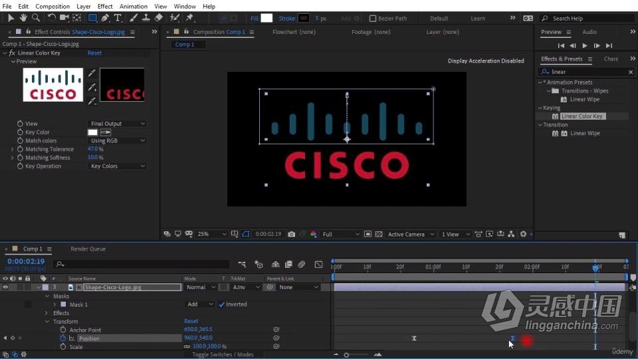
Task: Select the Type text tool
Action: click(118, 17)
